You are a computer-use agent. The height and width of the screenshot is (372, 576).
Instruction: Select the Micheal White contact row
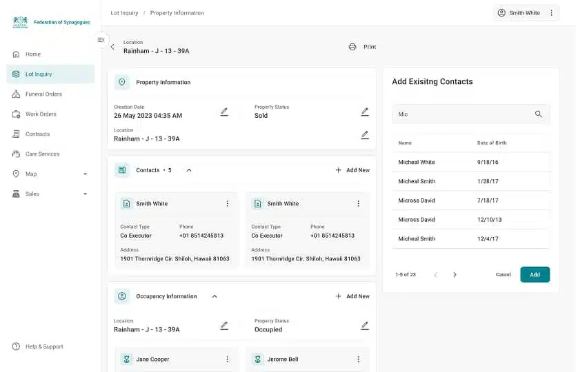tap(471, 162)
